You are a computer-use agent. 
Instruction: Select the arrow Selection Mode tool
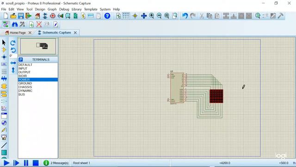tap(4, 42)
